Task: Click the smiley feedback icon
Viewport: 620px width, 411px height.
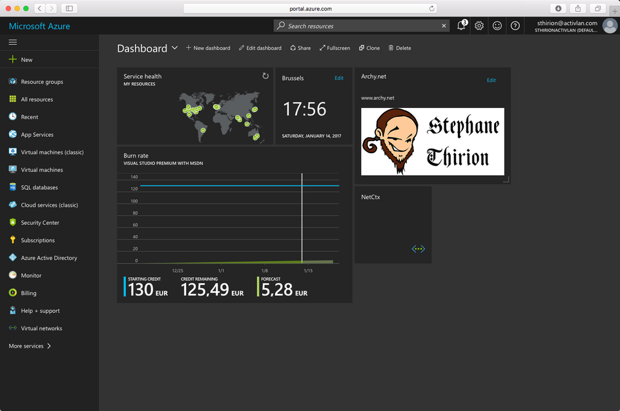Action: coord(497,25)
